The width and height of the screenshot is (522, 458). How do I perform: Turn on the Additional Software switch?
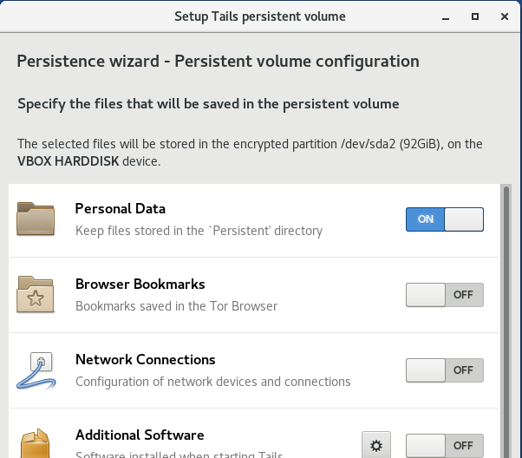(444, 445)
